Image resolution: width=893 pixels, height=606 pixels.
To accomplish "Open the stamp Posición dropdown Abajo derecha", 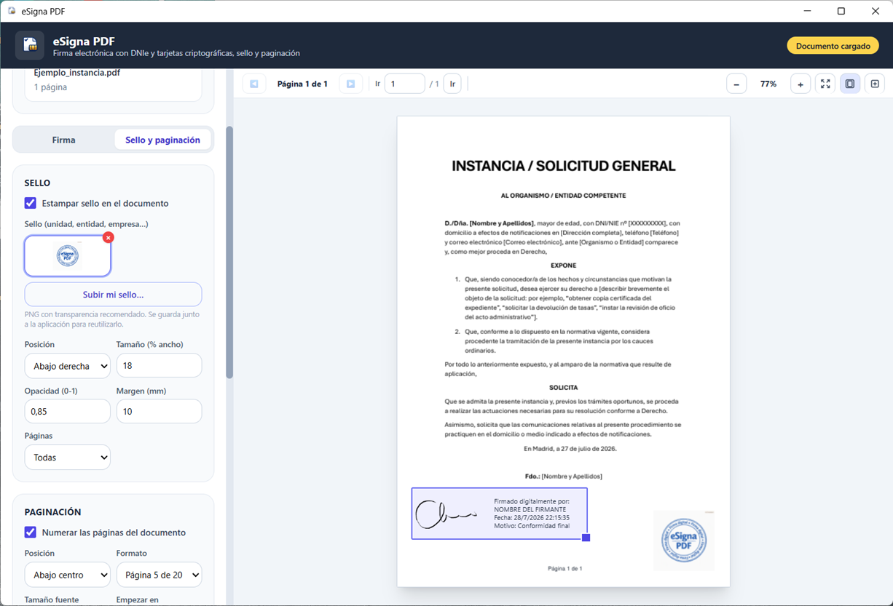I will 68,366.
